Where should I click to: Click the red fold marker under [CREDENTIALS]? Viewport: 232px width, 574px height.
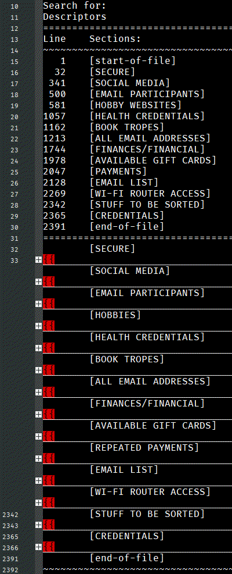49,547
